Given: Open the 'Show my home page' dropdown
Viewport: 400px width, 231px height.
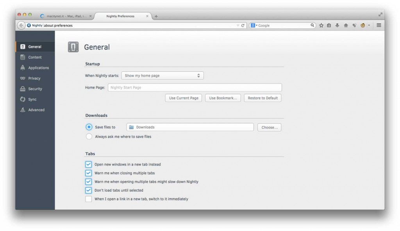Looking at the screenshot, I should click(162, 75).
